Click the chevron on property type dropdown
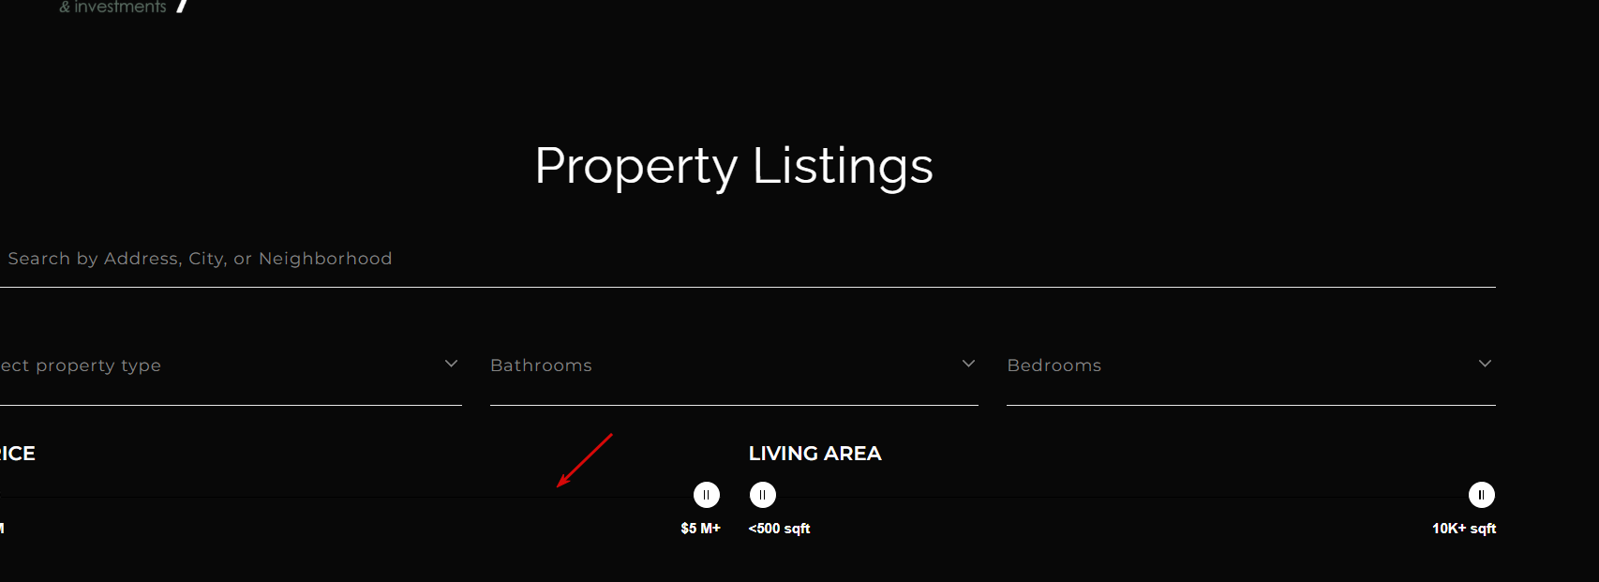The width and height of the screenshot is (1599, 582). tap(451, 364)
